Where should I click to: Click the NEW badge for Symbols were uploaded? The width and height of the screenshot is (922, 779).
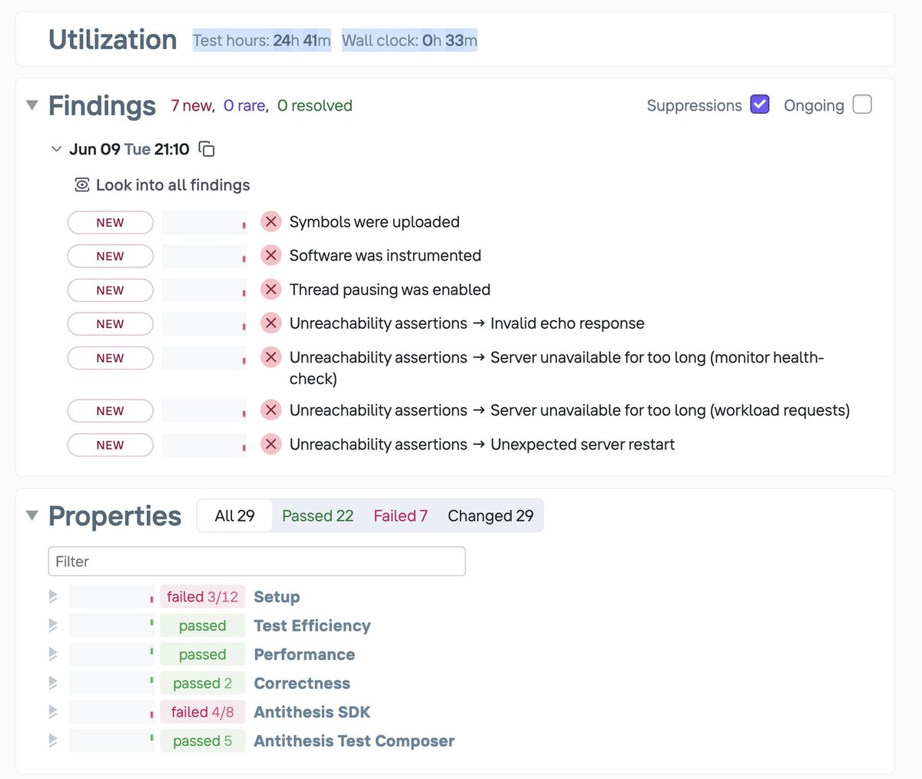pyautogui.click(x=110, y=222)
